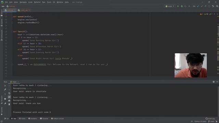The height and width of the screenshot is (123, 219).
Task: Open the Project tool window sidebar tab
Action: (2, 13)
